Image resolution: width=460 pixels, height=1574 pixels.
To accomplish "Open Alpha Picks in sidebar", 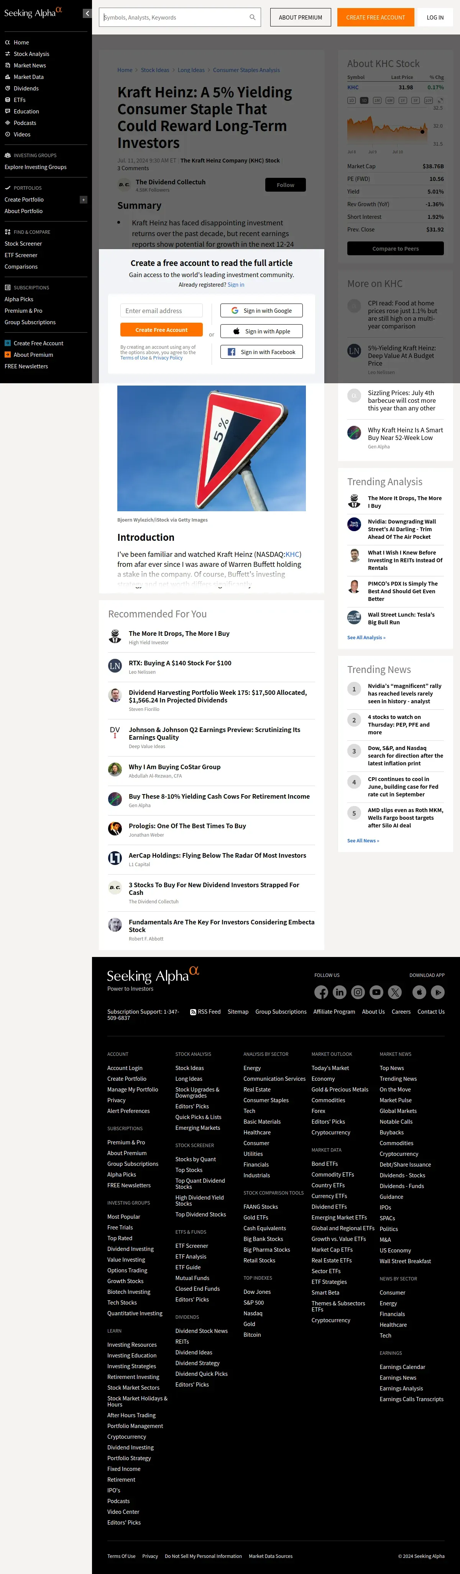I will 19,299.
